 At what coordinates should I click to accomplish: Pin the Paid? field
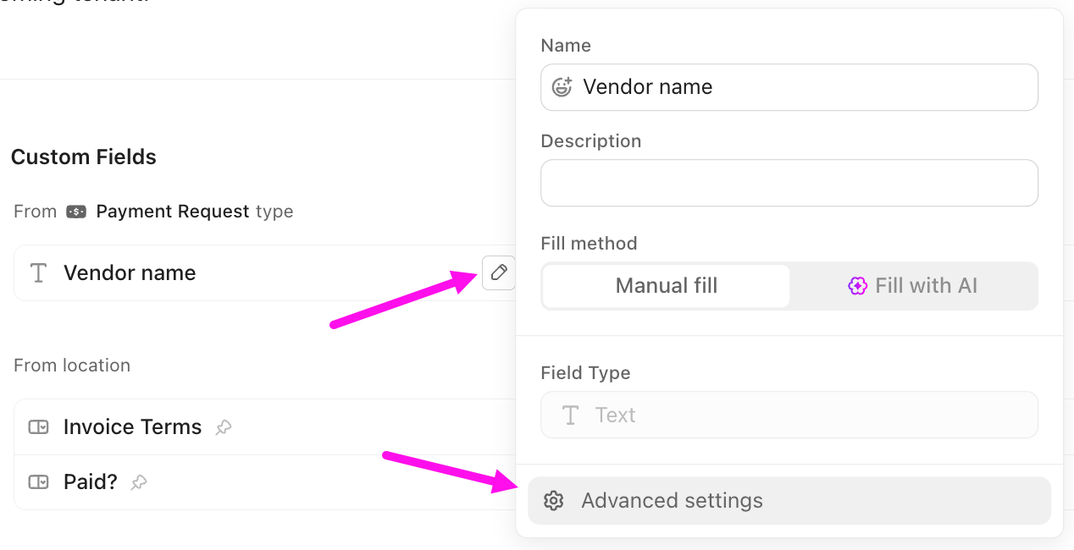tap(138, 482)
